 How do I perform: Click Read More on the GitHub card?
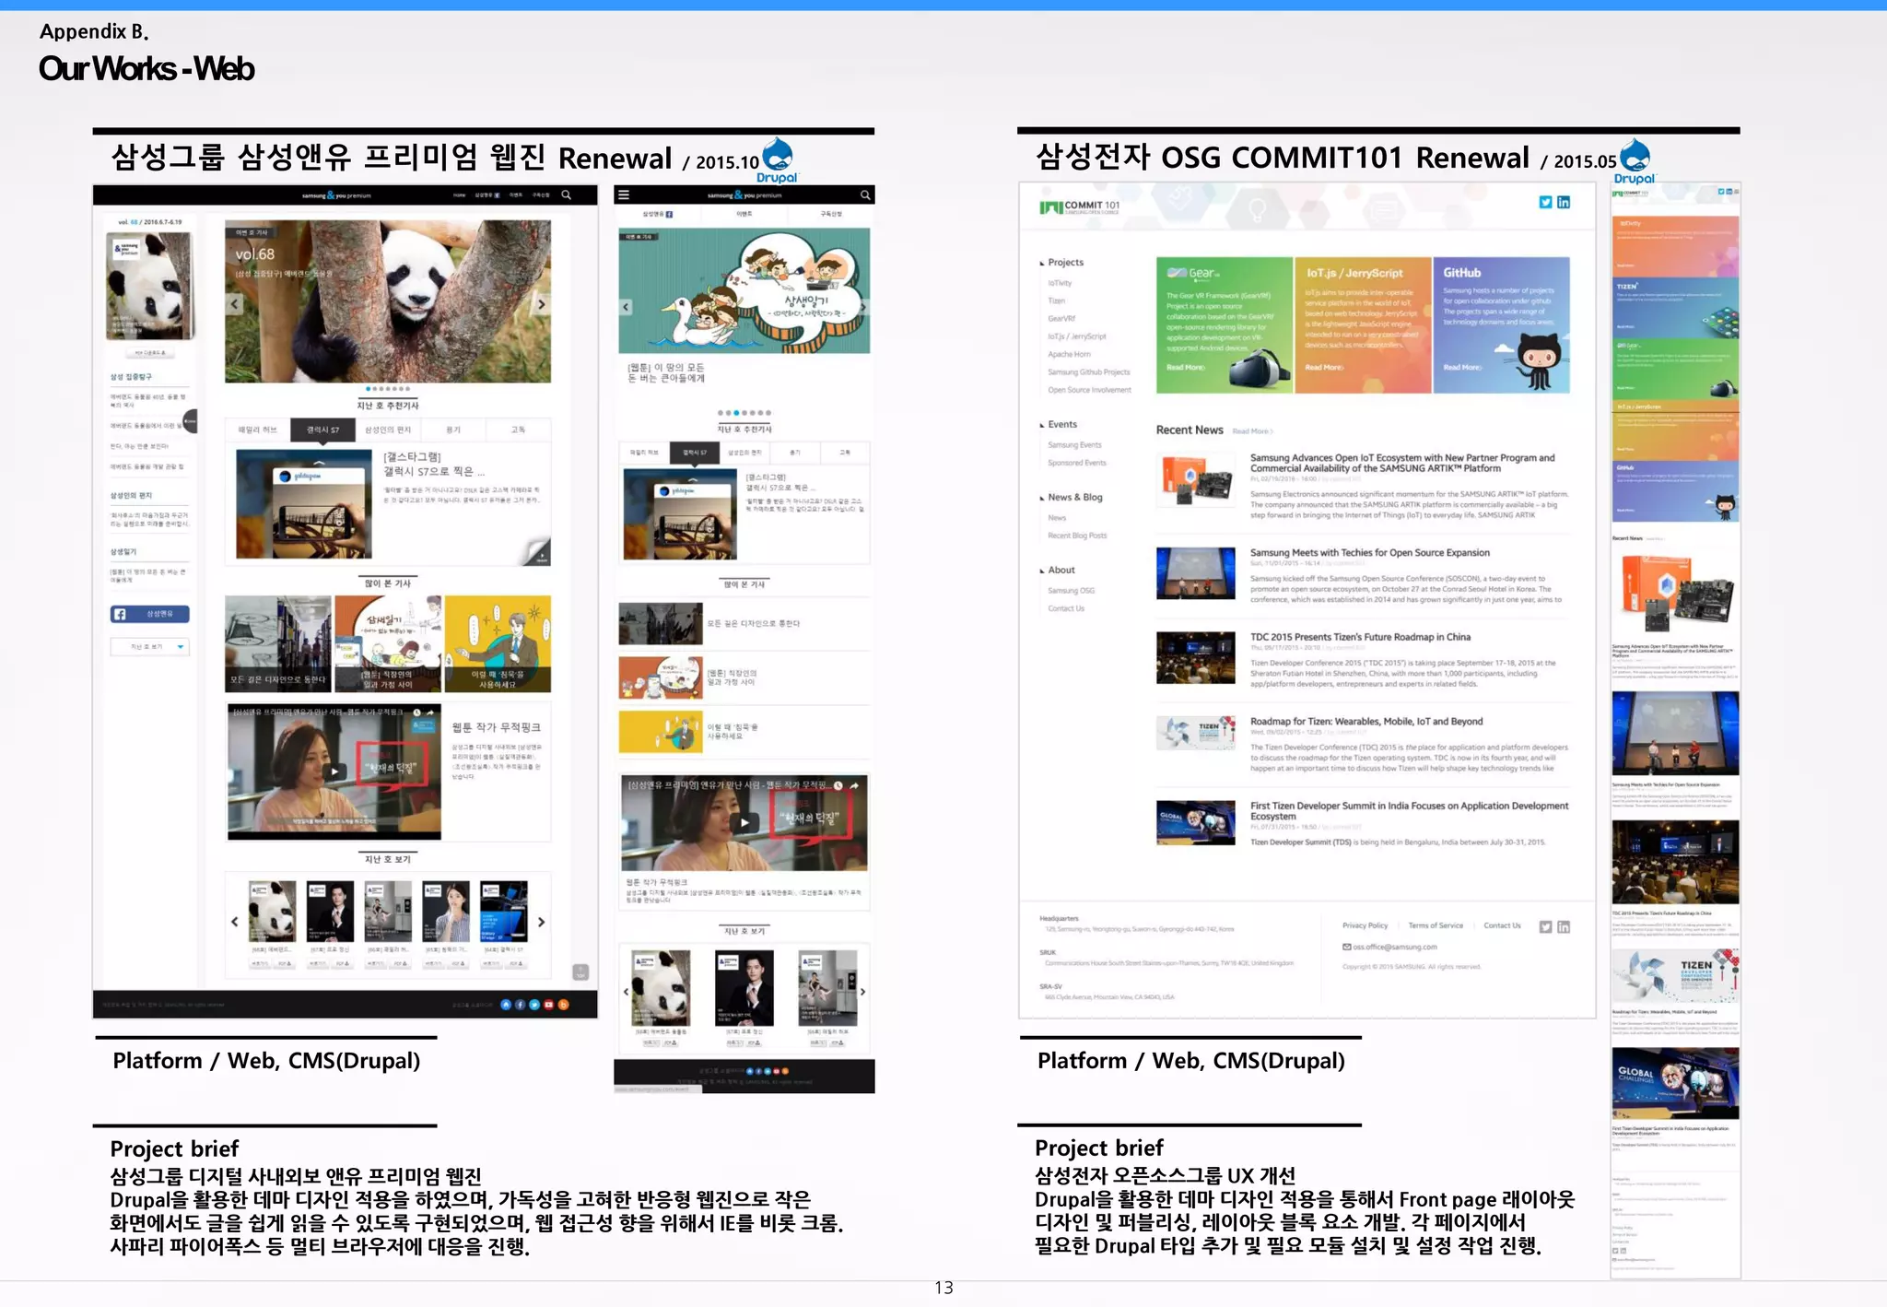[x=1461, y=368]
